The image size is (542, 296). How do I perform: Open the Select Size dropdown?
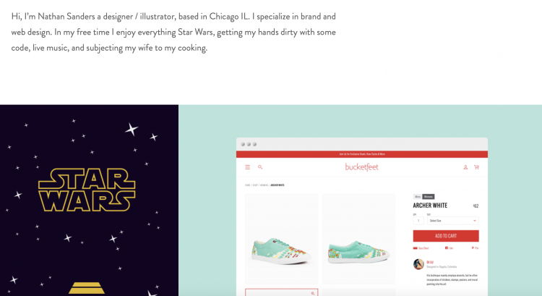(x=453, y=221)
